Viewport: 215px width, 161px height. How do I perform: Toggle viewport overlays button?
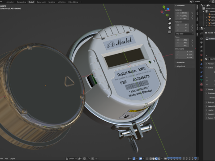(x=141, y=159)
